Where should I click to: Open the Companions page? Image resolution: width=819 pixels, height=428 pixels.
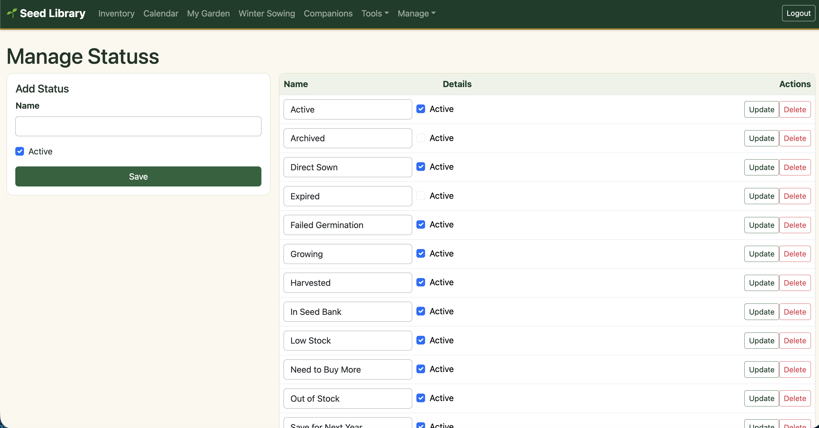click(328, 13)
